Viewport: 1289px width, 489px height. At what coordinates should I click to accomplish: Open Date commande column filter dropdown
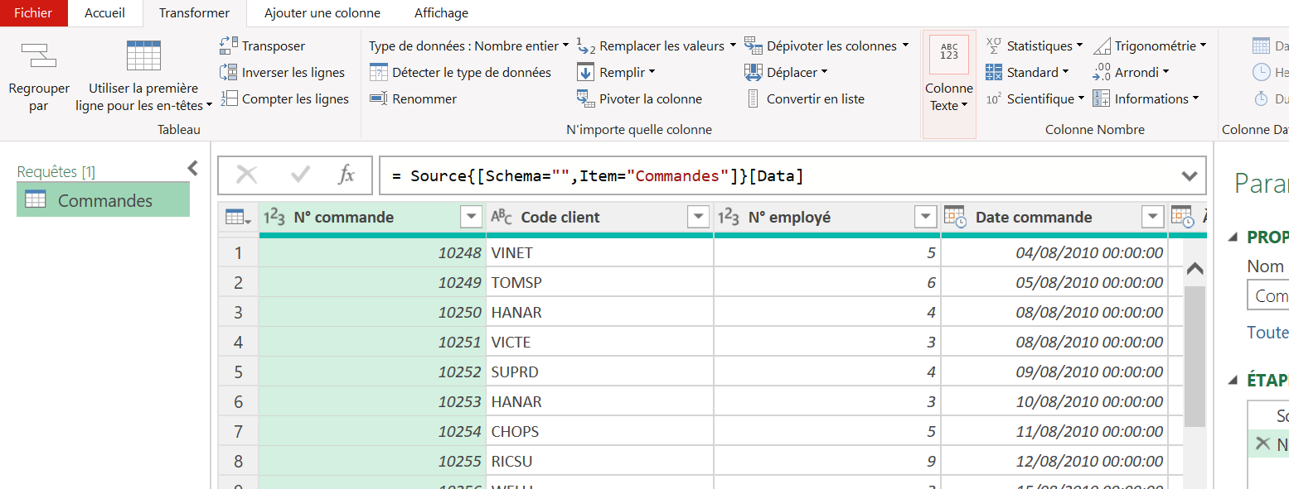[1152, 217]
